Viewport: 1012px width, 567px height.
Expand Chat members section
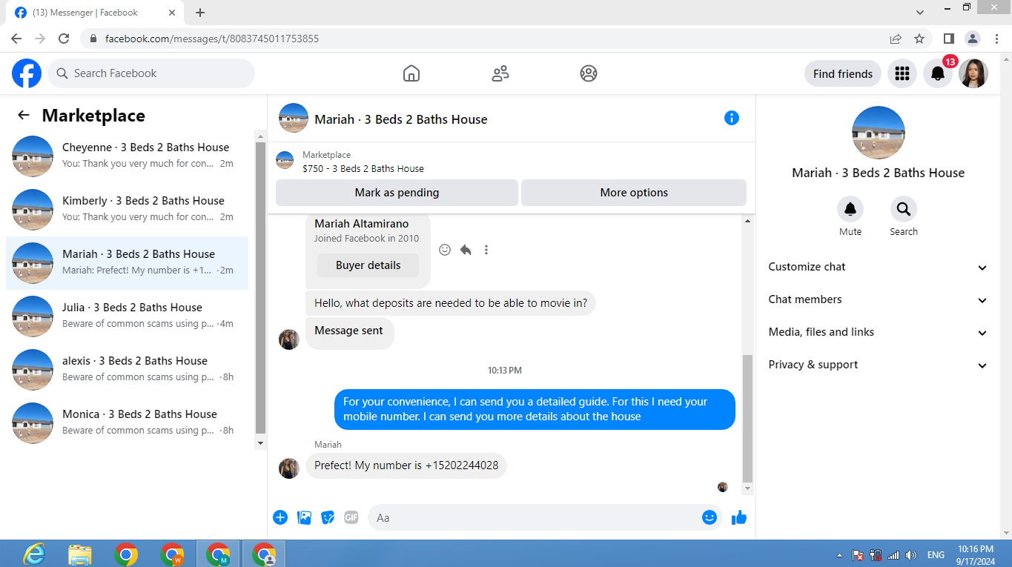(878, 299)
